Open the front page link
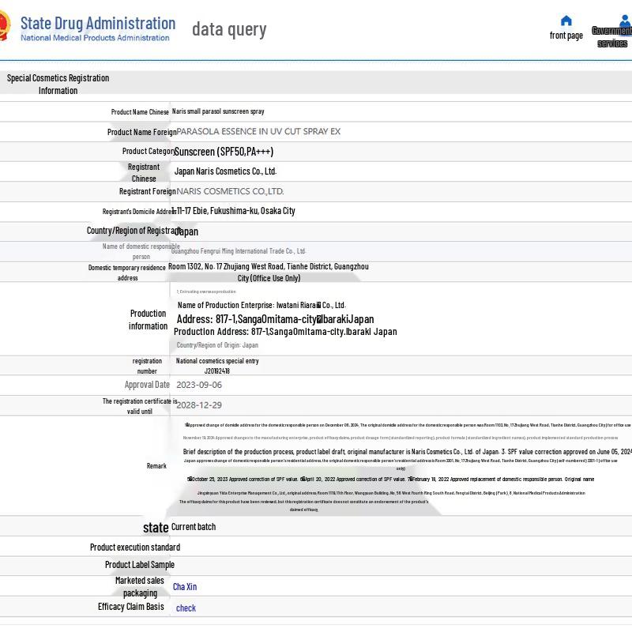The width and height of the screenshot is (632, 632). [x=566, y=36]
